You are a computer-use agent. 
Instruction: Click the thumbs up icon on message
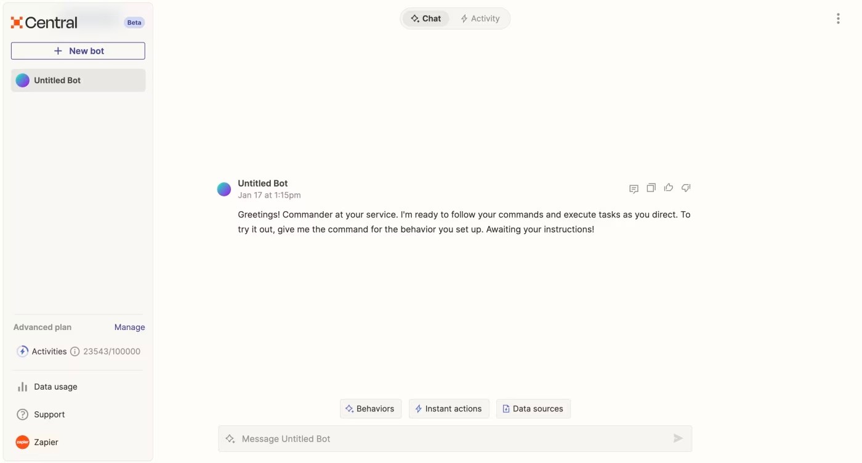[x=668, y=188]
